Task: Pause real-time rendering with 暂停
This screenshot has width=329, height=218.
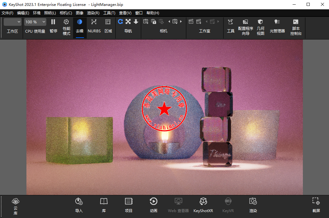Action: point(53,26)
